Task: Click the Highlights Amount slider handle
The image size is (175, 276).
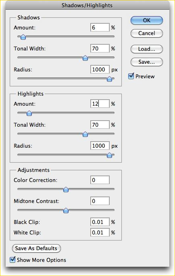Action: click(x=29, y=113)
